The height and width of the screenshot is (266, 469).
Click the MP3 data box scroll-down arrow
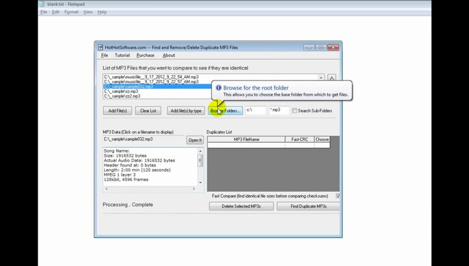201,183
